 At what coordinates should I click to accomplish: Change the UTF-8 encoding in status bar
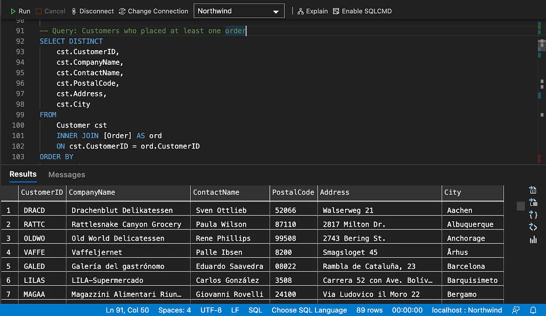click(x=211, y=310)
